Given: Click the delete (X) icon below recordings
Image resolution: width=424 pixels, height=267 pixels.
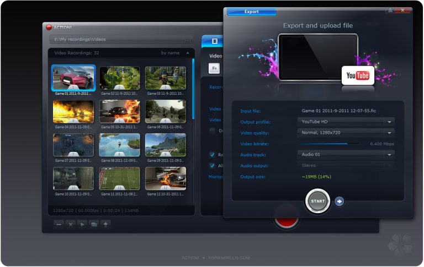Looking at the screenshot, I should [70, 225].
